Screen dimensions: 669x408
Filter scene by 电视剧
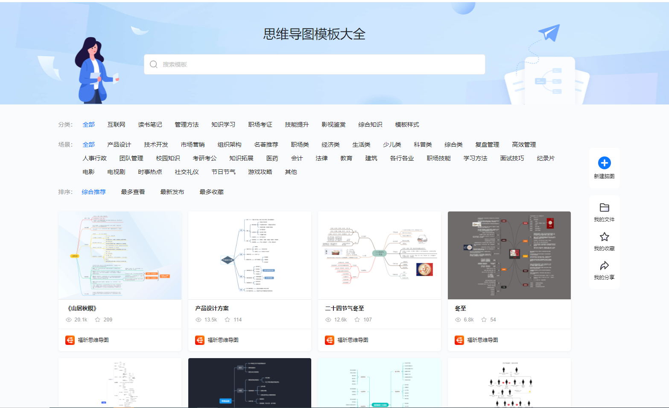[x=117, y=172]
